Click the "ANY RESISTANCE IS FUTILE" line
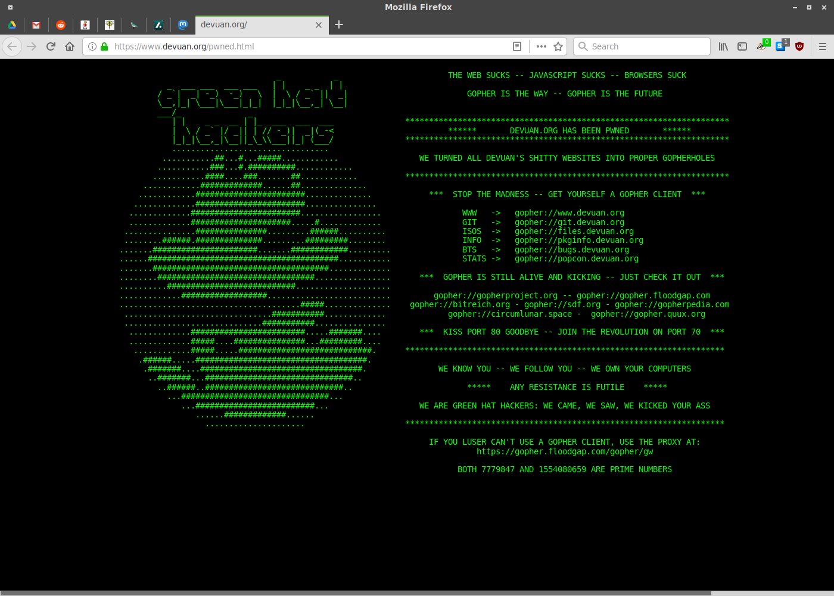Screen dimensions: 834x596 coord(567,388)
